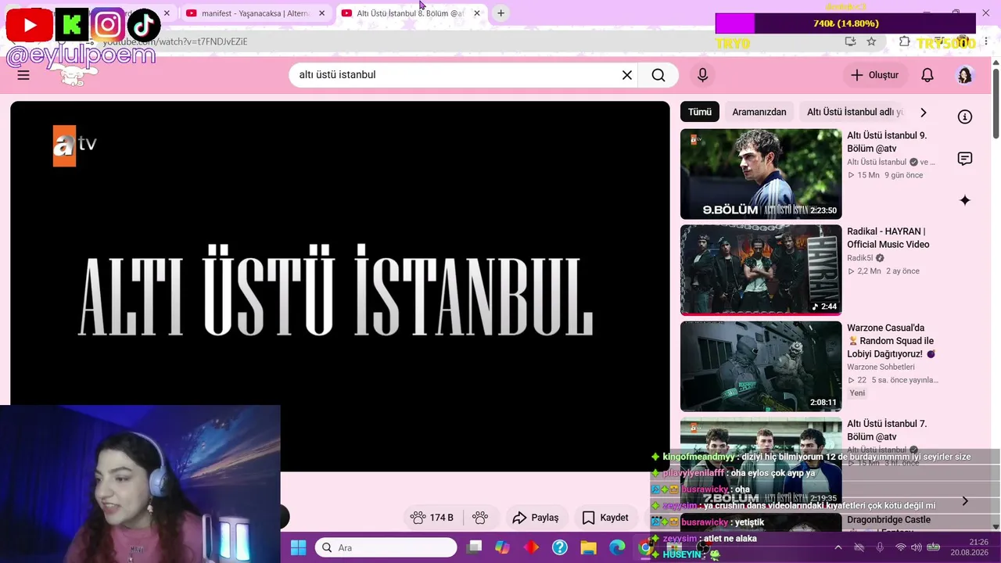The height and width of the screenshot is (563, 1001).
Task: Open Task View on the taskbar
Action: [474, 547]
